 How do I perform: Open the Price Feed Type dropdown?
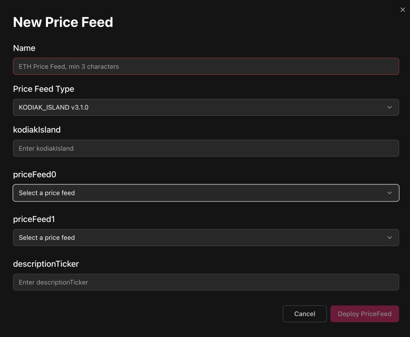pyautogui.click(x=206, y=107)
